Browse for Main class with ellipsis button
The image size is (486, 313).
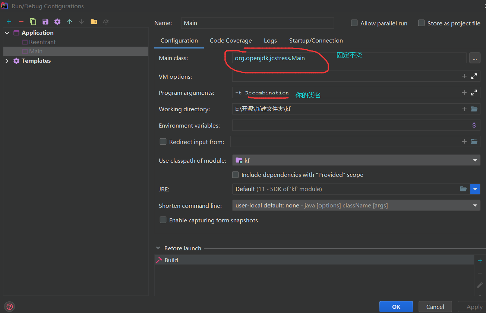(x=475, y=58)
